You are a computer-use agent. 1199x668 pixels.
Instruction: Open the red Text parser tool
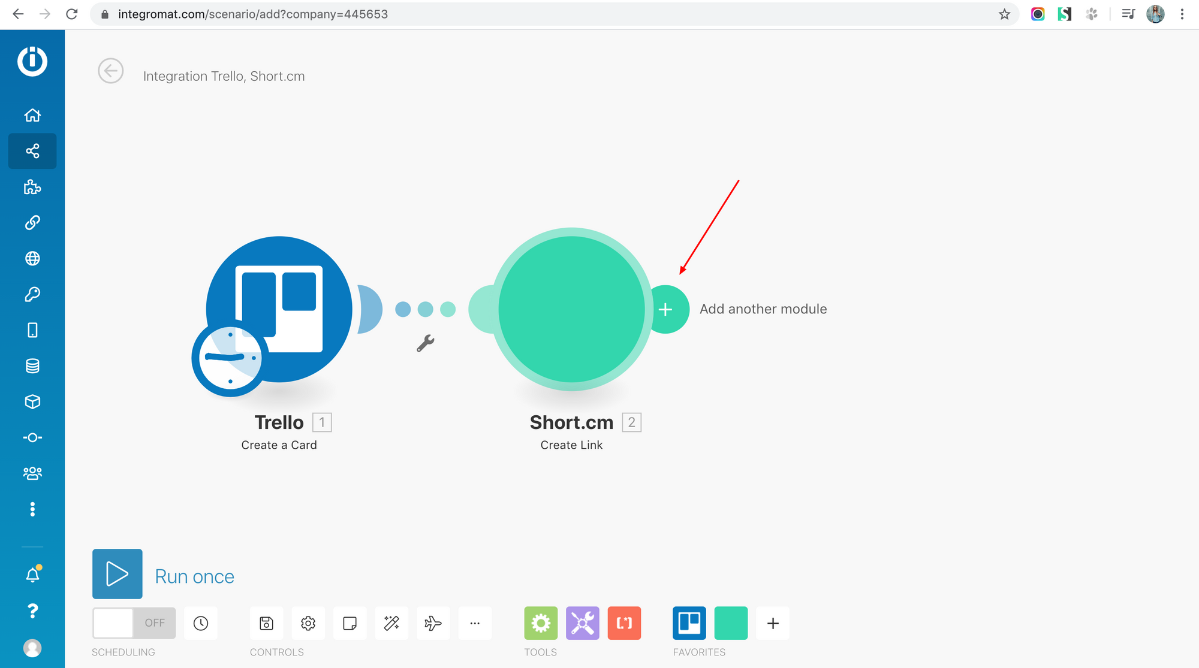624,623
